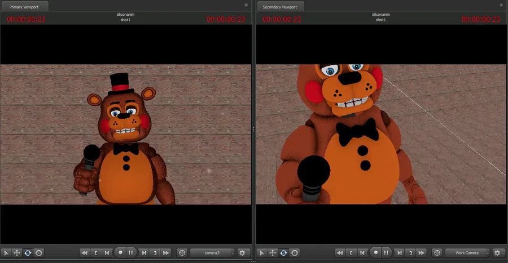Choose the Select tool in Secondary Viewport
This screenshot has width=508, height=263.
pos(262,253)
